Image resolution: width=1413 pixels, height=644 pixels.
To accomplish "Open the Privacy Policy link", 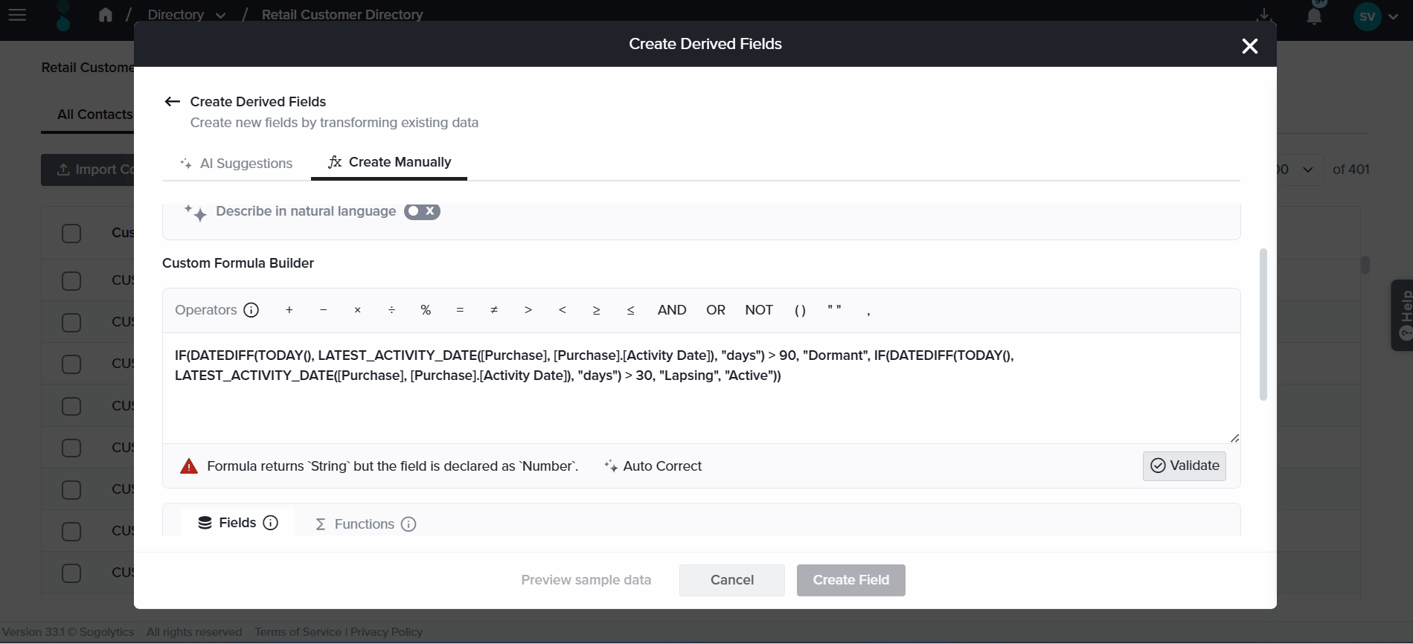I will pos(386,632).
